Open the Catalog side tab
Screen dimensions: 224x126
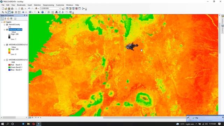223,20
